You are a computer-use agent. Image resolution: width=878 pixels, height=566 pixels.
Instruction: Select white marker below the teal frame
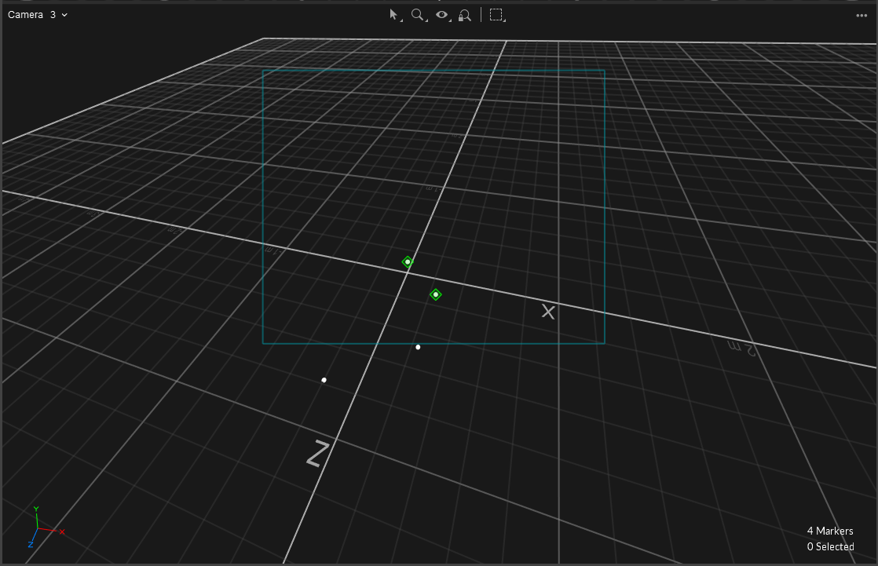[418, 347]
